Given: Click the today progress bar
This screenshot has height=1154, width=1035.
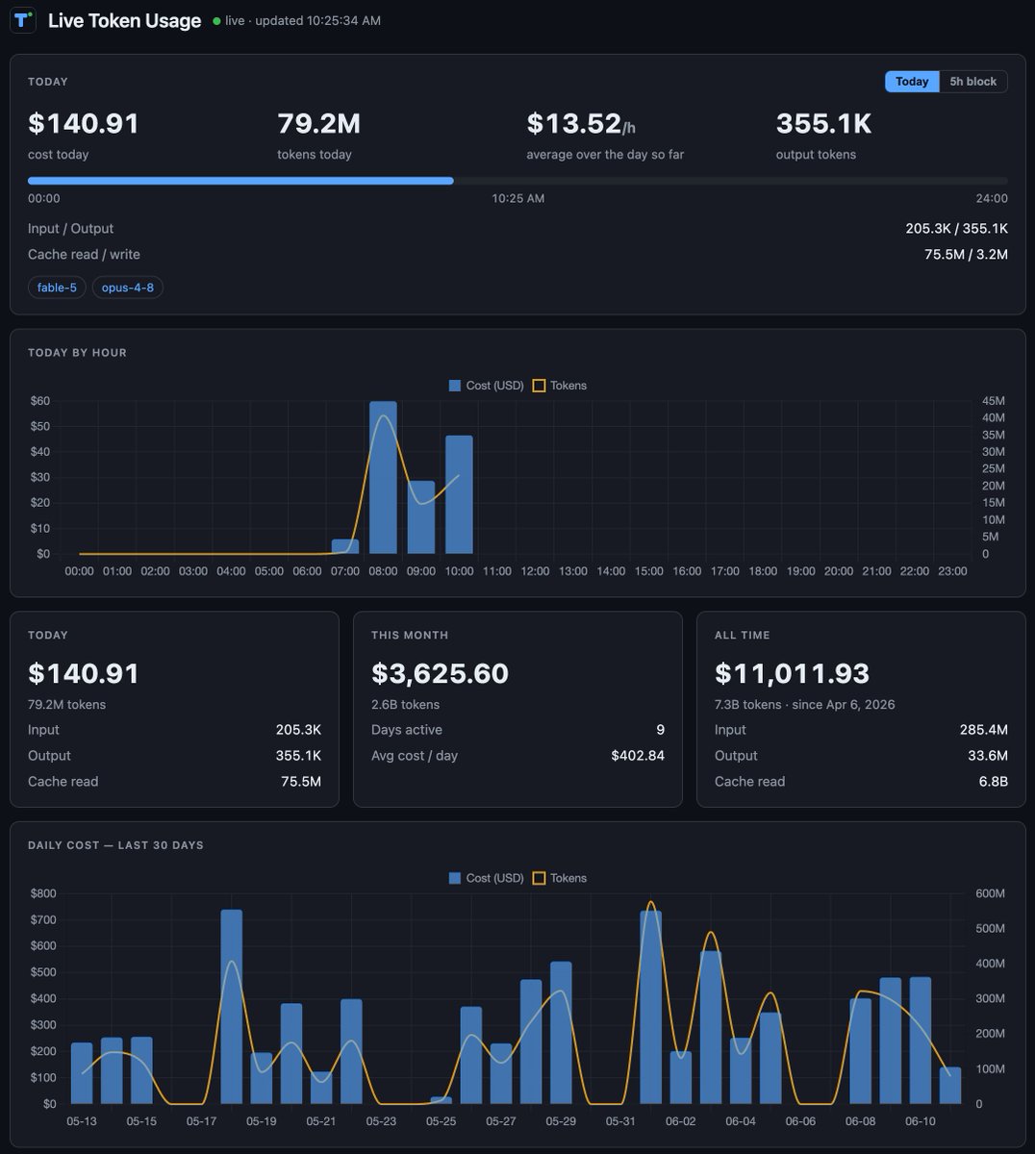Looking at the screenshot, I should click(517, 181).
